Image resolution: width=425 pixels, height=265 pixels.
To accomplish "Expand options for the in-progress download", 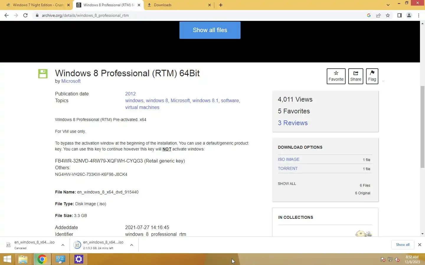I will [x=132, y=245].
